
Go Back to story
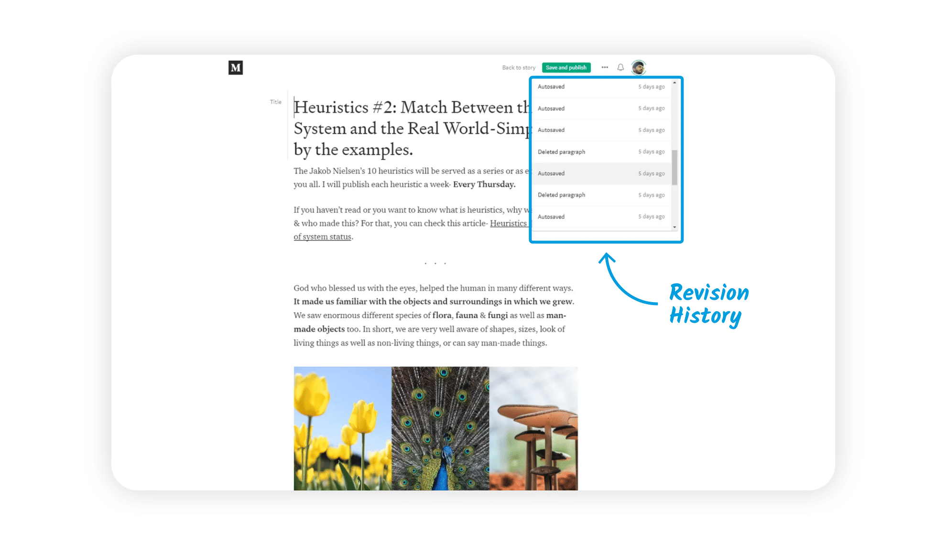pos(519,67)
